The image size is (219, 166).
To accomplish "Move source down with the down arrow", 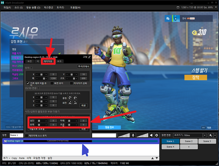I will [x=157, y=158].
